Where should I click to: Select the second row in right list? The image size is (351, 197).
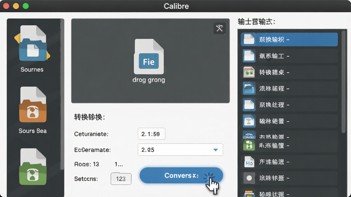click(289, 56)
